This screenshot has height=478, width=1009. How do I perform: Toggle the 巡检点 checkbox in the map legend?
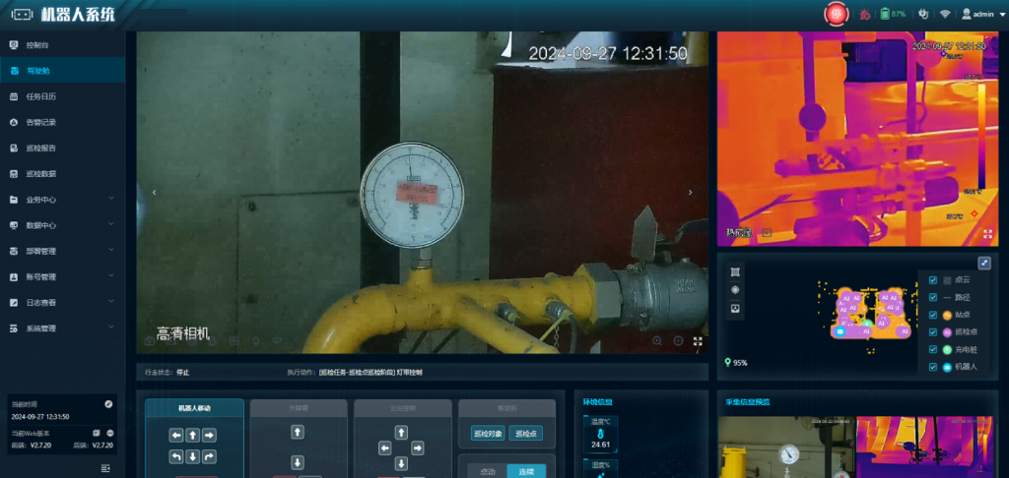pos(933,331)
